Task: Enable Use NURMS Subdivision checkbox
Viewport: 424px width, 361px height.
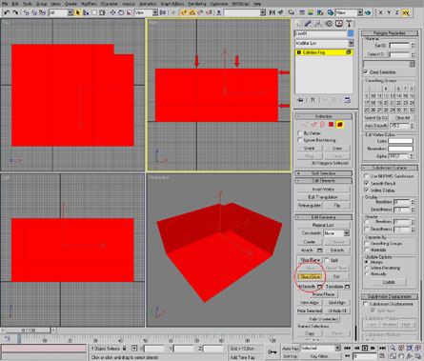Action: [366, 176]
